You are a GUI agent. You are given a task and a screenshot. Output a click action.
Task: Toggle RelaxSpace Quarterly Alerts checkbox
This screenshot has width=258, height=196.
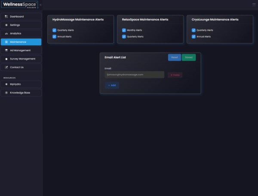click(x=124, y=36)
